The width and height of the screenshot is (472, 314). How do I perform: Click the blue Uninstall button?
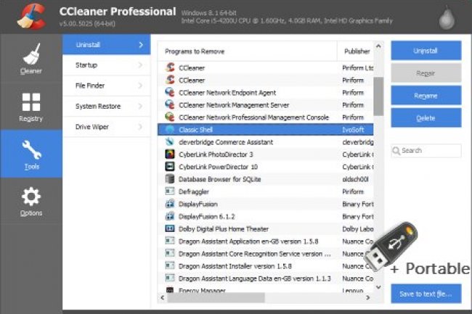[x=426, y=51]
